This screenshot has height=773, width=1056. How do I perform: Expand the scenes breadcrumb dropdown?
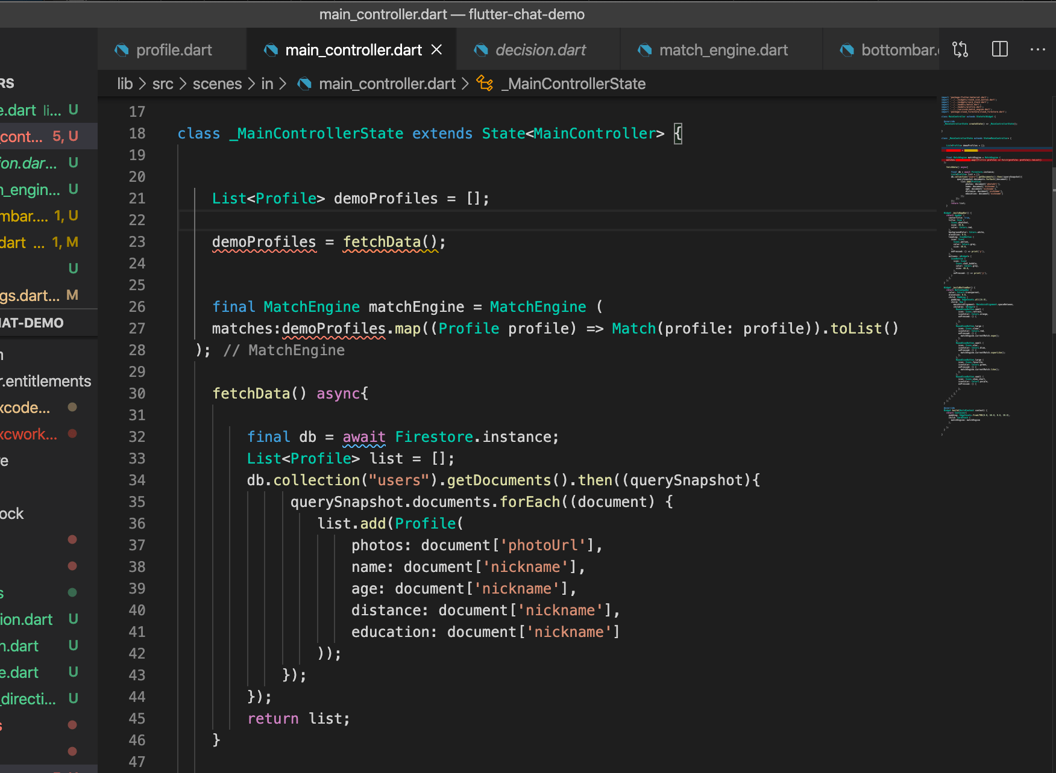coord(217,84)
